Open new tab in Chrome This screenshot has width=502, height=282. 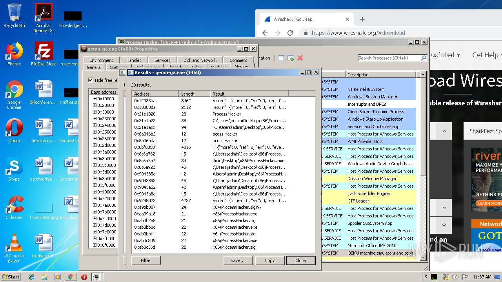click(362, 19)
